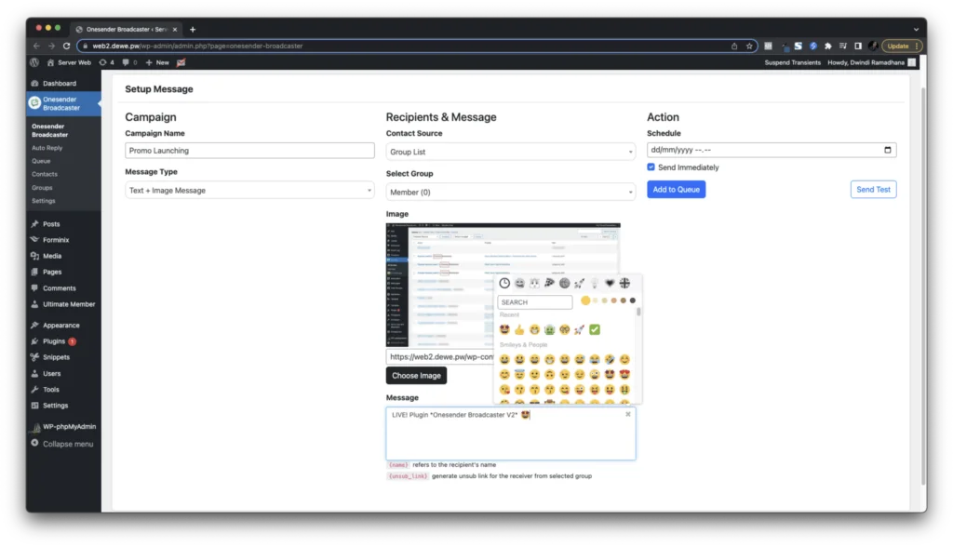Screen dimensions: 953x547
Task: Click the Send Test button
Action: [x=873, y=190]
